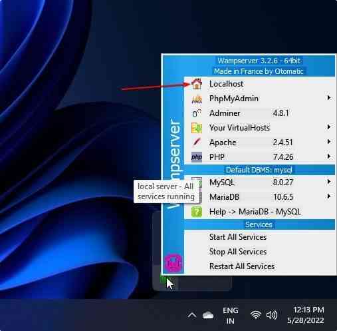Image resolution: width=337 pixels, height=331 pixels.
Task: Click the Adminer database icon
Action: pyautogui.click(x=197, y=113)
